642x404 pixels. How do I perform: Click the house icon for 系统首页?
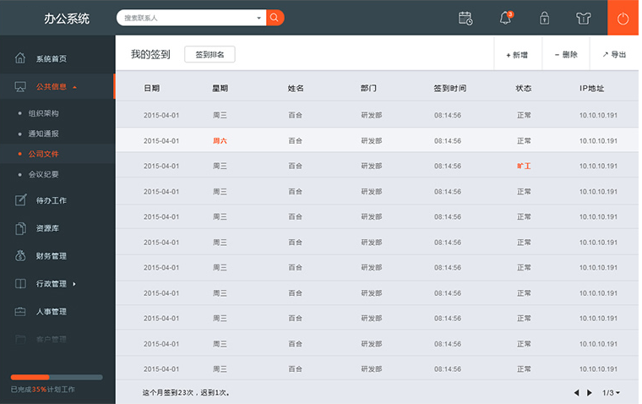point(20,58)
